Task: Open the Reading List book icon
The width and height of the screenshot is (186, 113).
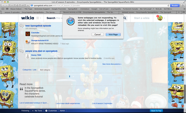Action: click(x=3, y=9)
